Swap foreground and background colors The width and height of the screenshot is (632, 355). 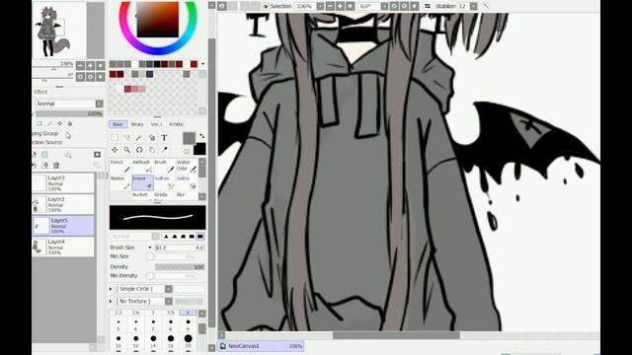(201, 136)
